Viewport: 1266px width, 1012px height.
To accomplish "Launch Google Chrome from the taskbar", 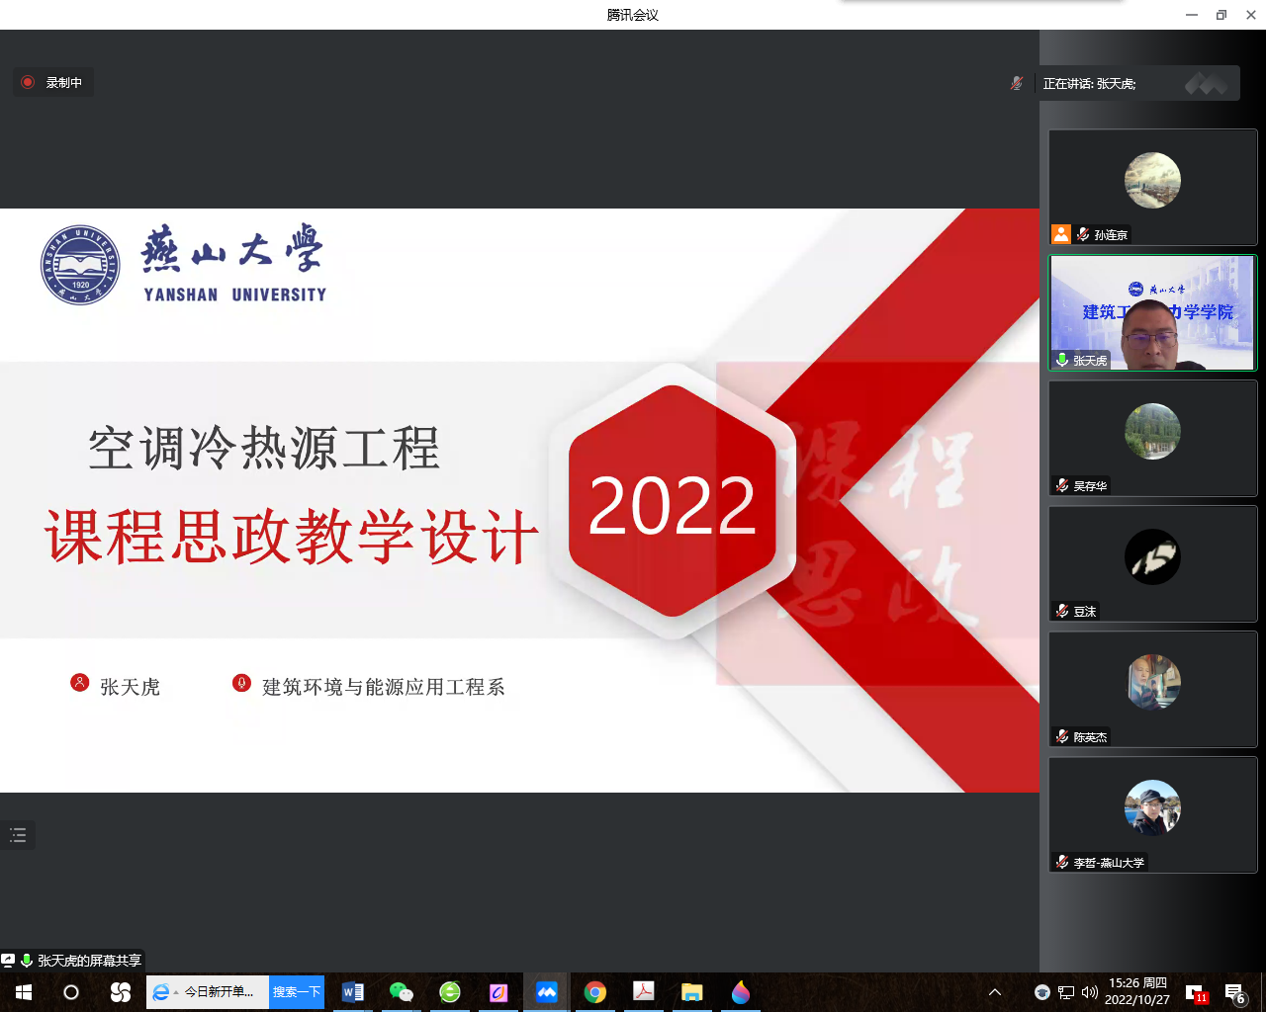I will (x=594, y=992).
